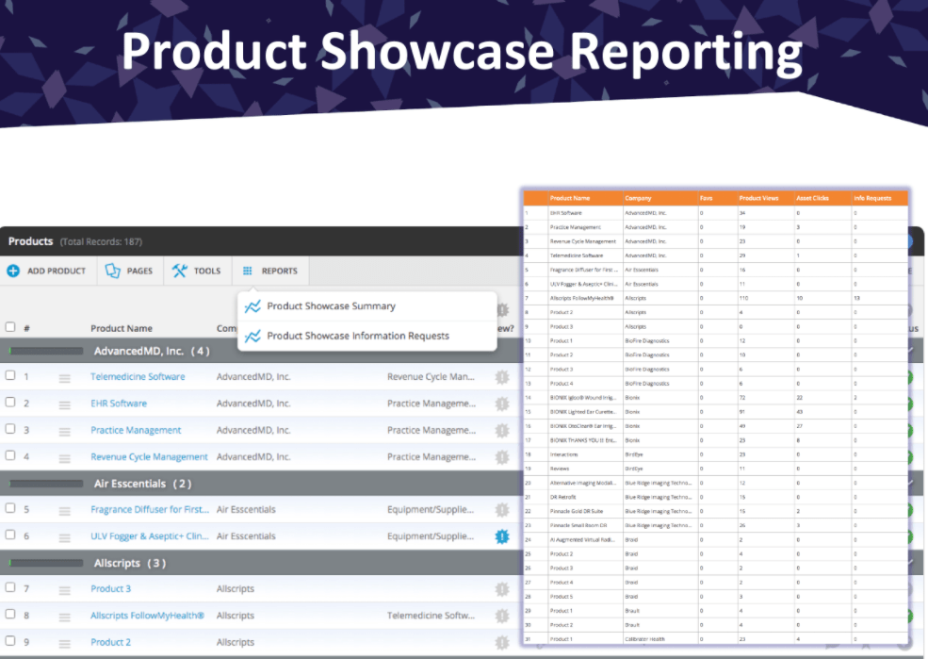Tick the select-all checkbox in header row
928x659 pixels.
[10, 327]
